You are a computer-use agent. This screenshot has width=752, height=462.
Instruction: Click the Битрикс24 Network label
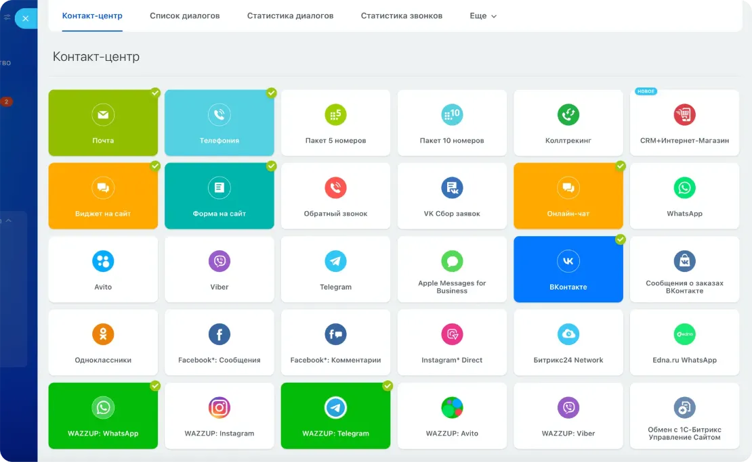point(568,360)
